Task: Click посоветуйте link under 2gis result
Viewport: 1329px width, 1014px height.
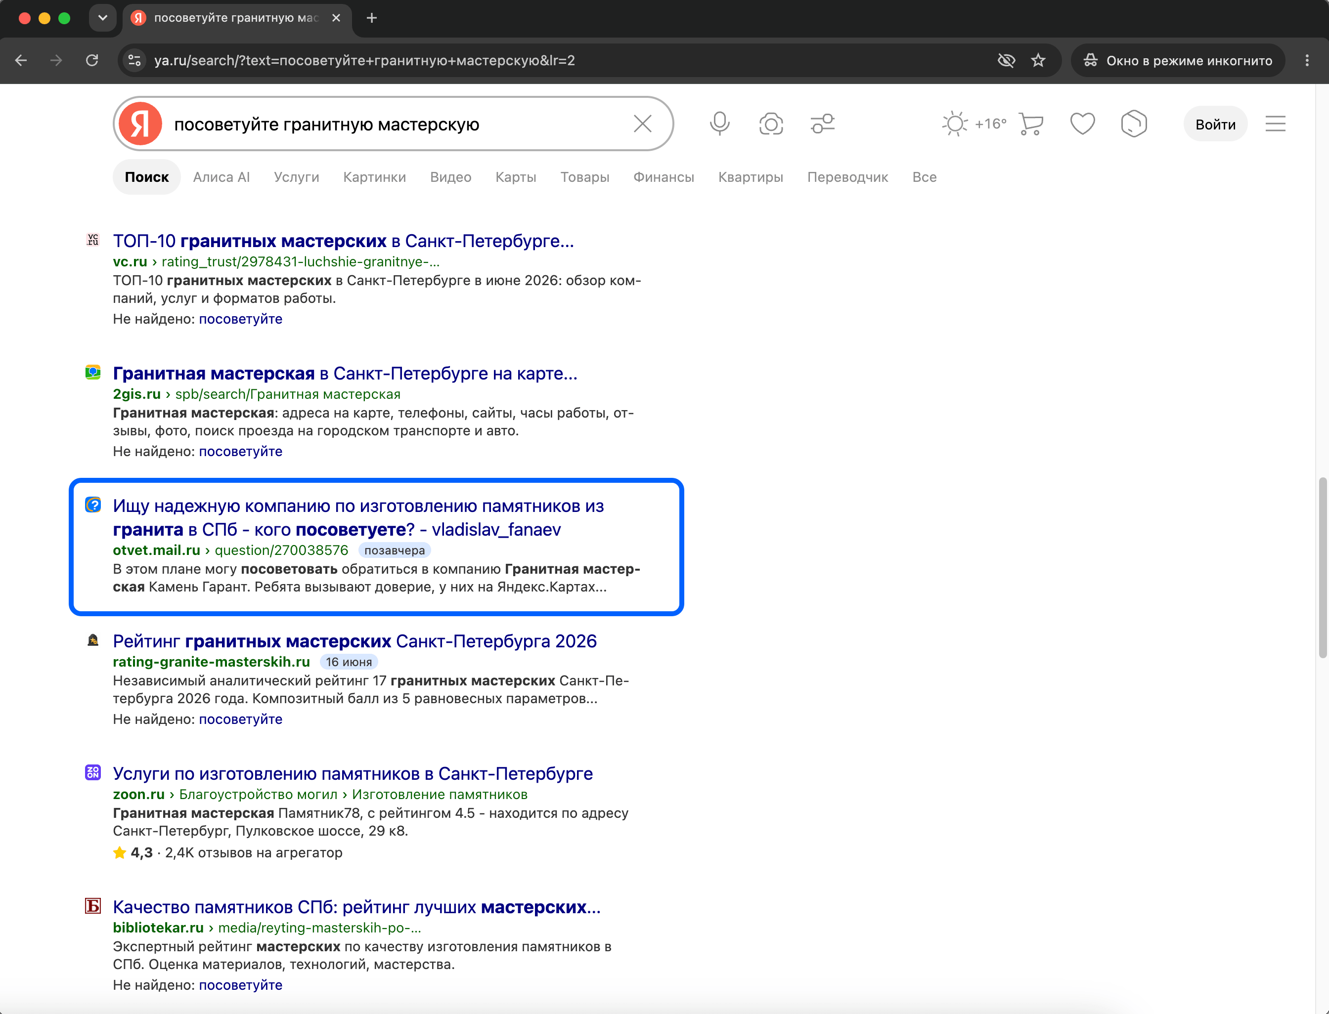Action: point(241,452)
